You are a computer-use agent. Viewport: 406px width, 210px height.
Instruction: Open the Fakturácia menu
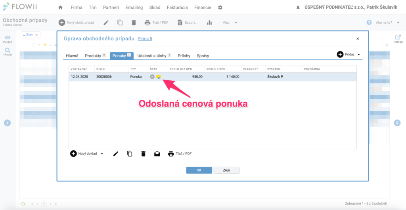coord(177,8)
